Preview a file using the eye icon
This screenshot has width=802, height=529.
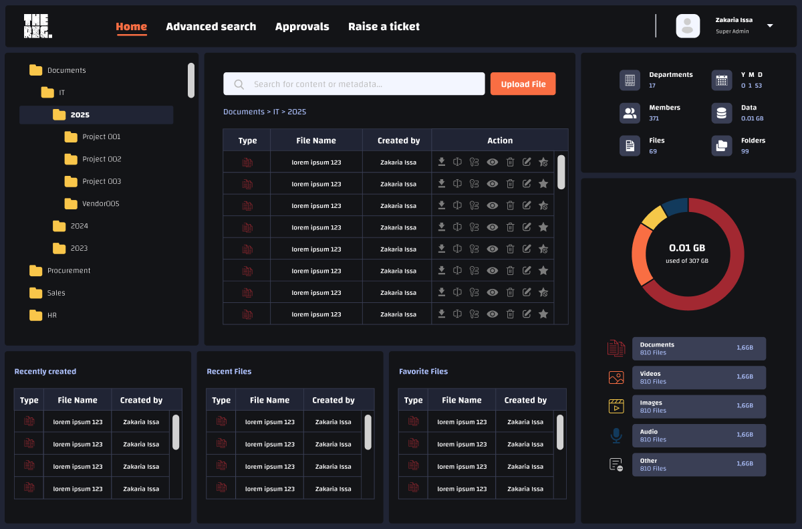pyautogui.click(x=492, y=162)
